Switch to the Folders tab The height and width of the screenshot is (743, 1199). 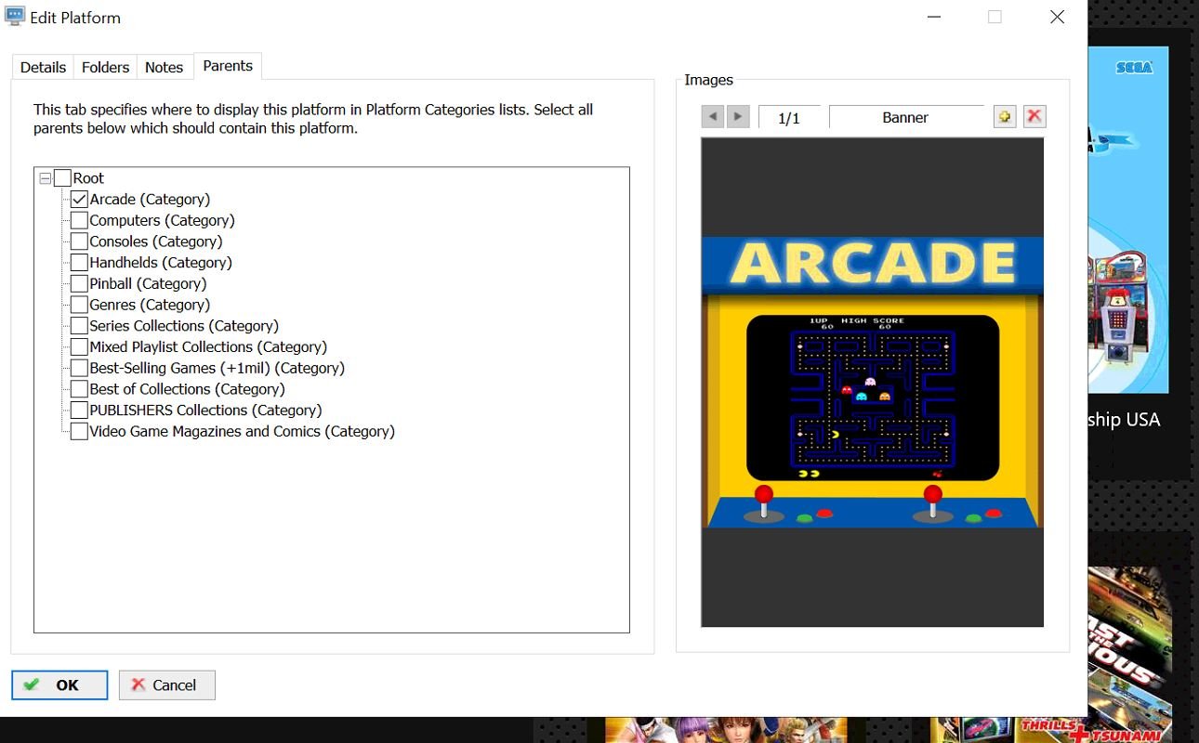click(x=105, y=67)
